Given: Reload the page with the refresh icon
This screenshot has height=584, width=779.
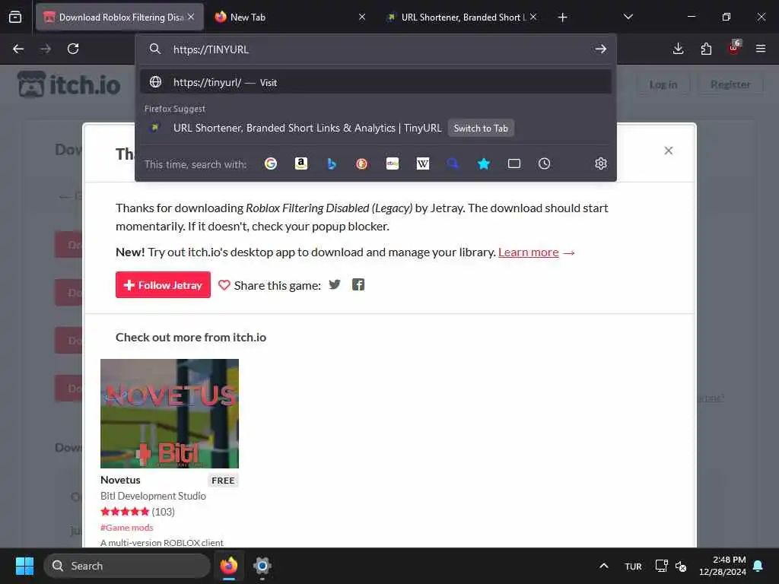Looking at the screenshot, I should click(73, 49).
